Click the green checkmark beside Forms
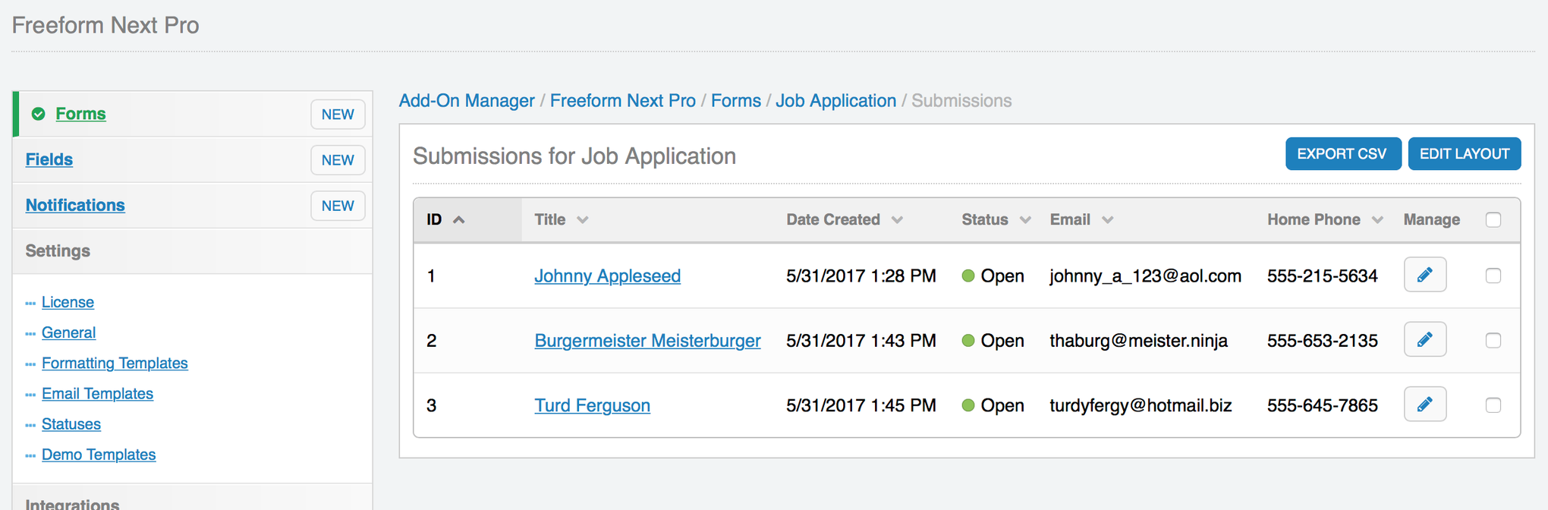This screenshot has height=510, width=1548. [38, 113]
